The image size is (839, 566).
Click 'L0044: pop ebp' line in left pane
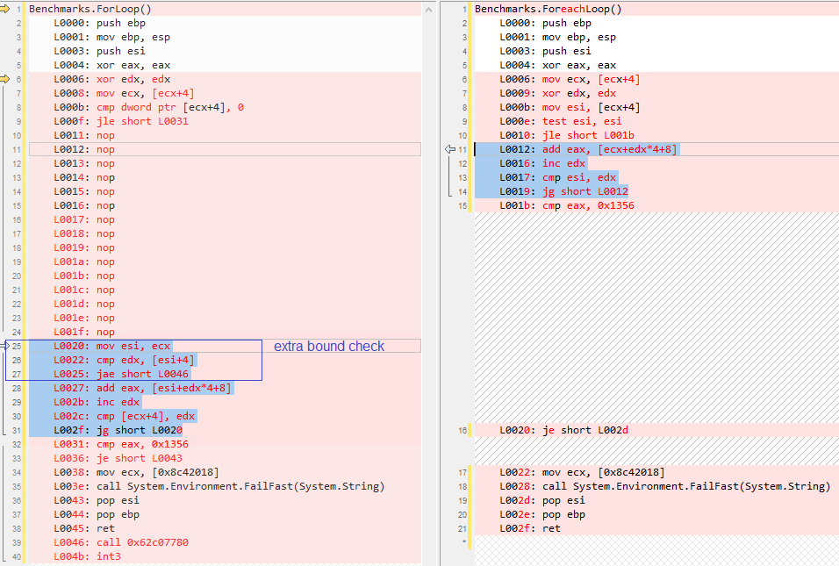click(x=97, y=514)
